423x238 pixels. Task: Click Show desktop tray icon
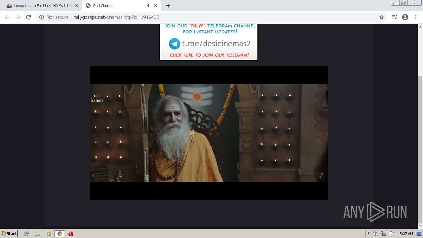pyautogui.click(x=419, y=234)
